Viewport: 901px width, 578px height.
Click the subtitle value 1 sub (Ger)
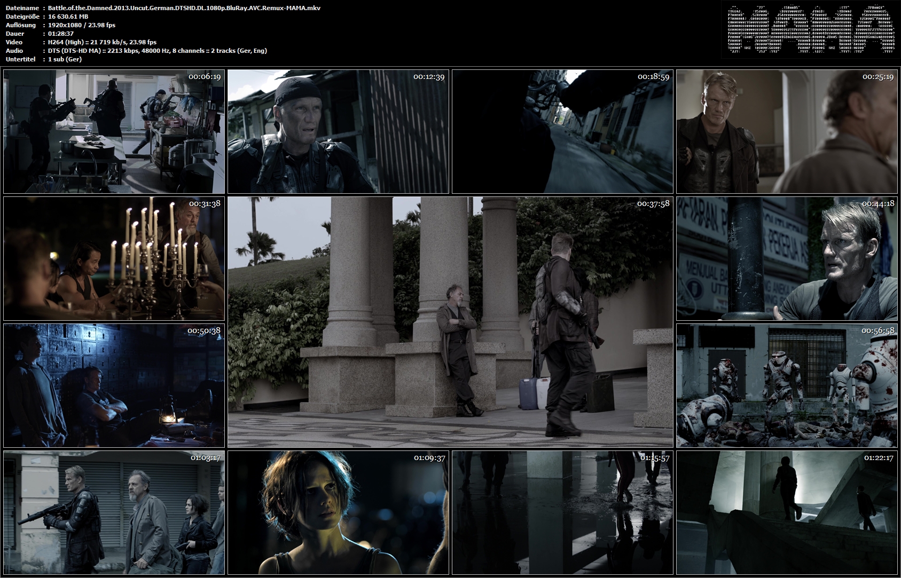tap(65, 59)
